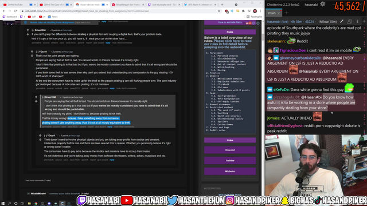Add a new Chatterino tab with plus icon
The width and height of the screenshot is (367, 206).
point(286,13)
